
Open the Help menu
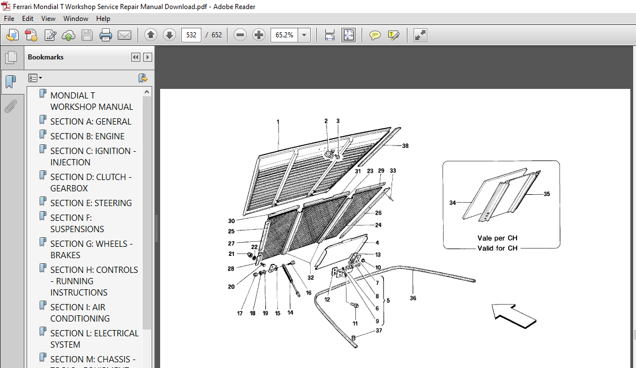point(103,19)
